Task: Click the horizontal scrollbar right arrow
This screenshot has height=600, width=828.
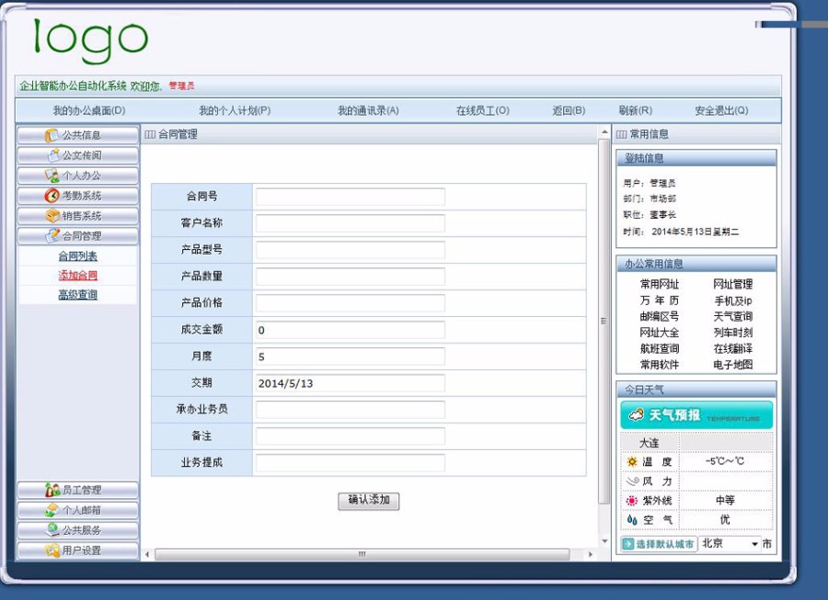Action: coord(591,554)
